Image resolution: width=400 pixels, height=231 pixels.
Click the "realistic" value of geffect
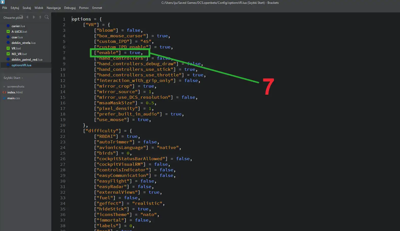click(147, 203)
